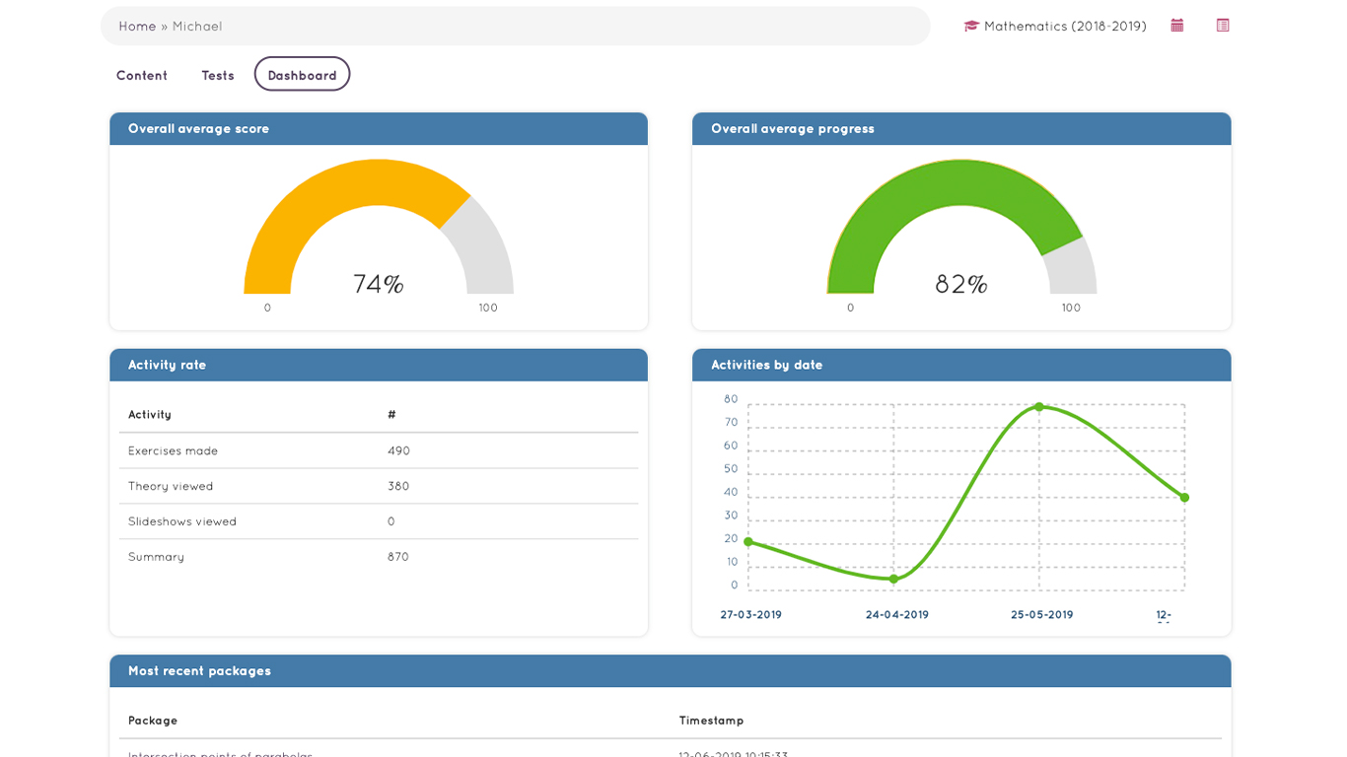Click the Overall average progress header

tap(961, 128)
